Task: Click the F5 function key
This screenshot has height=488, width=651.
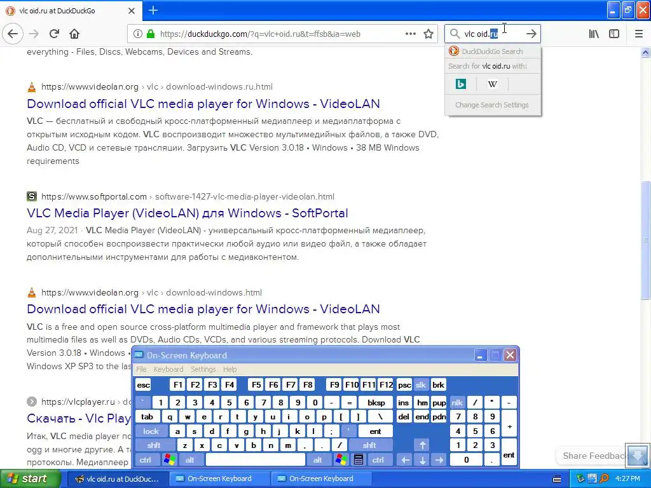Action: coord(256,385)
